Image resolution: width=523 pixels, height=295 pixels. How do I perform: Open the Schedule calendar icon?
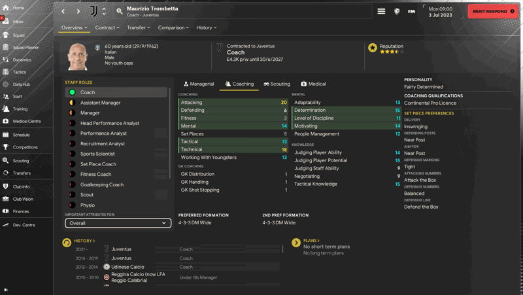(x=6, y=135)
